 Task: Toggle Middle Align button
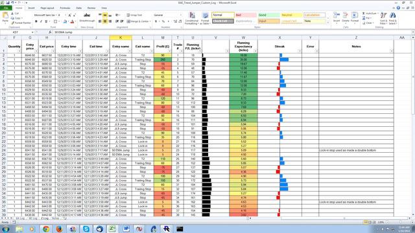tap(105, 15)
